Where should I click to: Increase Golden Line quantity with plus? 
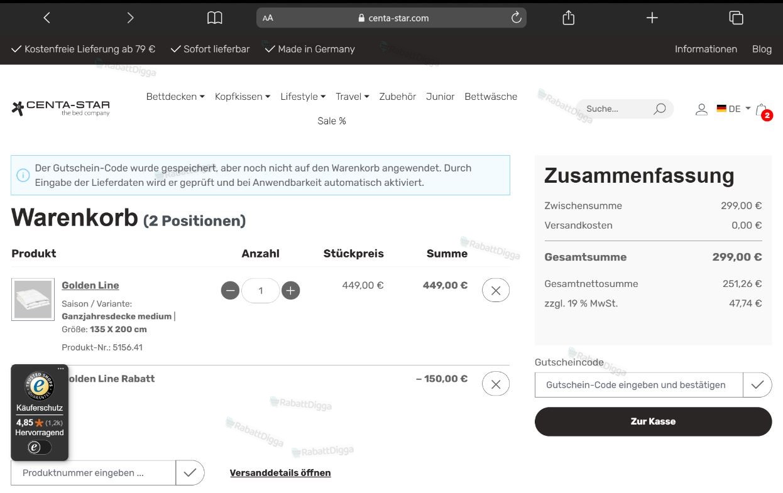(x=290, y=291)
